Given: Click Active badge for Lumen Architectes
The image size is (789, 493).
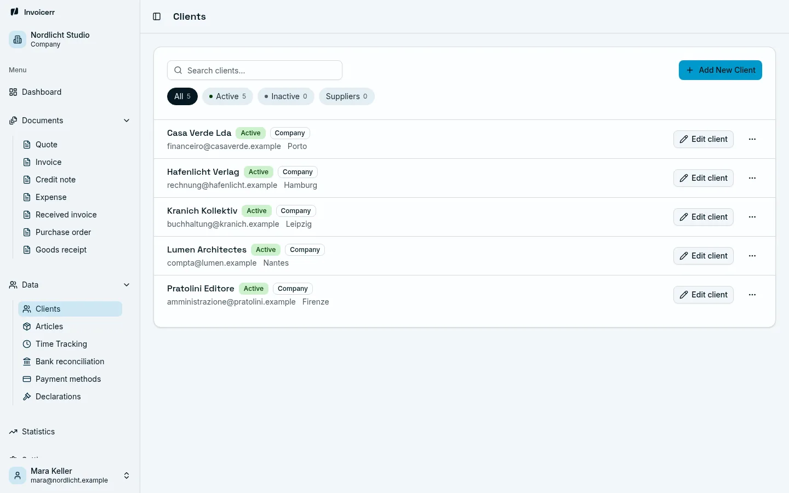Looking at the screenshot, I should tap(266, 250).
